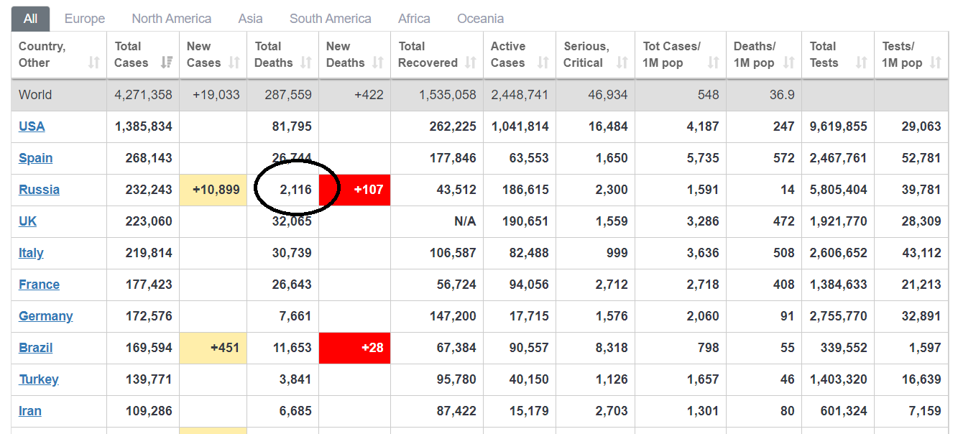The image size is (958, 434).
Task: Click Russia new deaths "+107" cell
Action: coord(355,190)
